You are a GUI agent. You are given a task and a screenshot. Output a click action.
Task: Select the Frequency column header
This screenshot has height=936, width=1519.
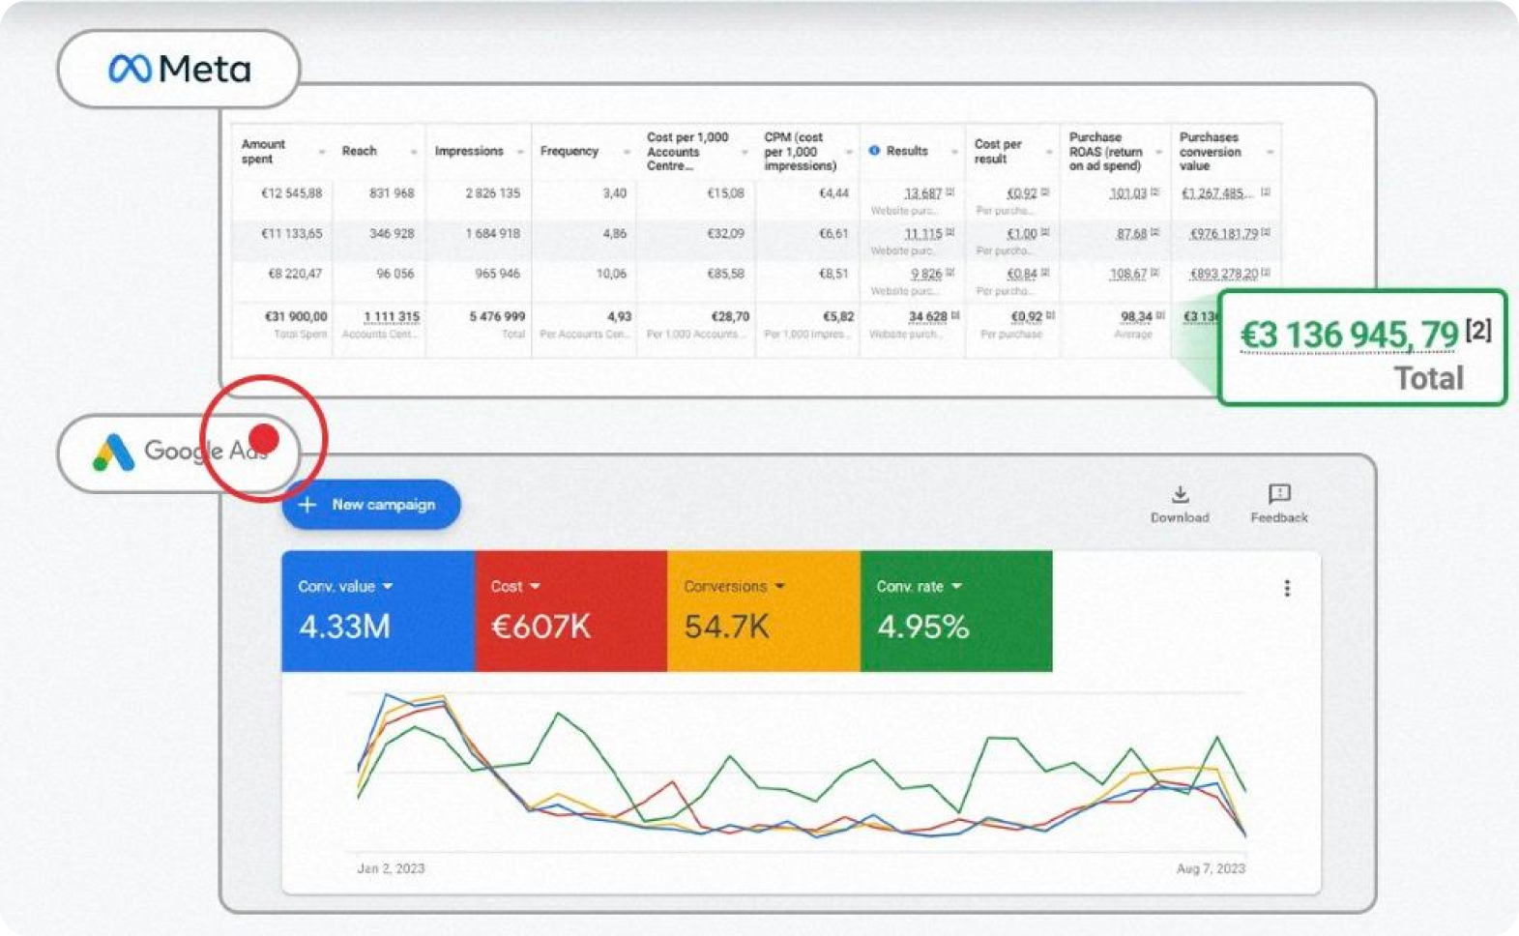569,151
